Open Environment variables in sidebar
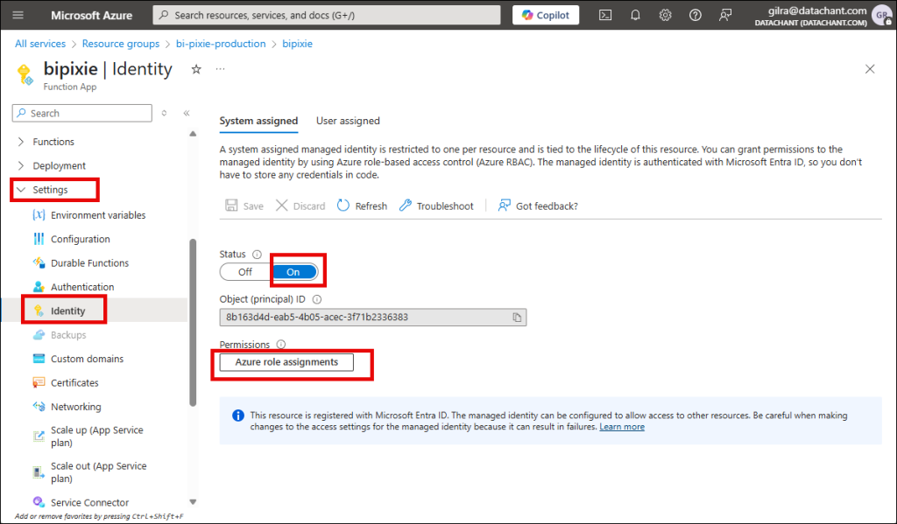Image resolution: width=897 pixels, height=524 pixels. (98, 215)
